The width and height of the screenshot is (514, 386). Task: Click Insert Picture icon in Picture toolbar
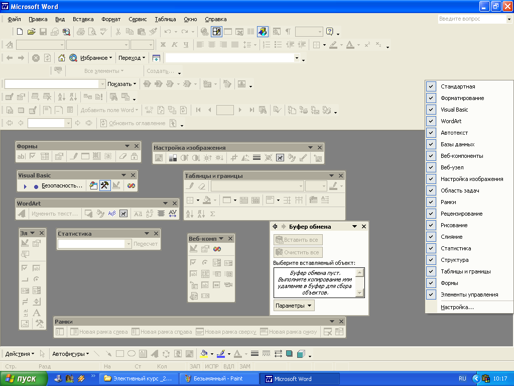tap(159, 158)
